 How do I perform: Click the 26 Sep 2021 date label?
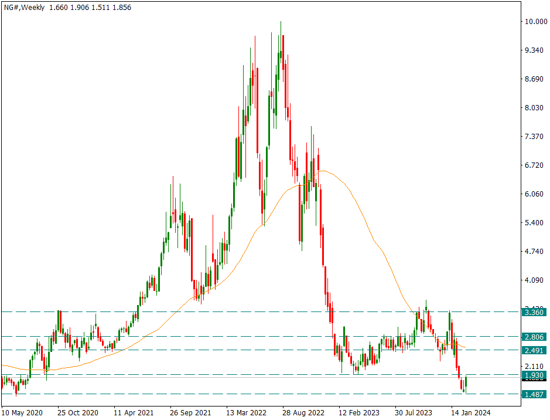click(190, 412)
